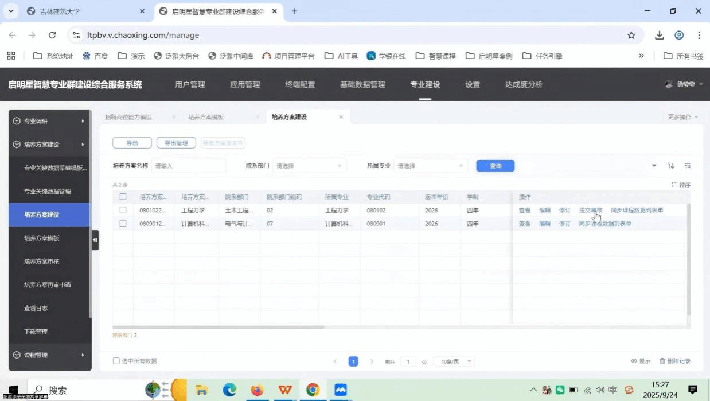The height and width of the screenshot is (401, 710).
Task: Open the 终端配置 top menu
Action: pos(300,84)
